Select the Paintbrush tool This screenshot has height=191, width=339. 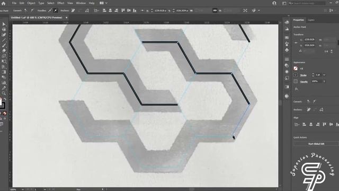pos(4,46)
